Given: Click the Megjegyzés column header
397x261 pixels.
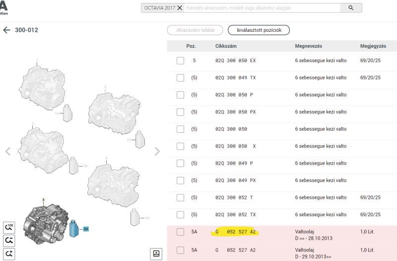Looking at the screenshot, I should pos(373,46).
